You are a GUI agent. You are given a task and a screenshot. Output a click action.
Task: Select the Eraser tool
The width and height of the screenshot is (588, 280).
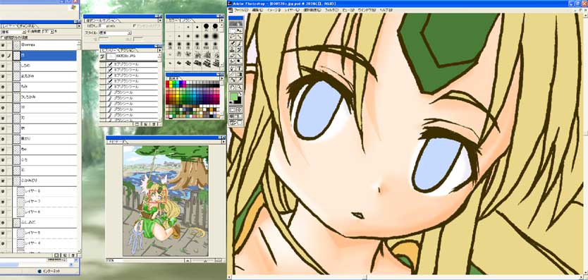(x=233, y=55)
